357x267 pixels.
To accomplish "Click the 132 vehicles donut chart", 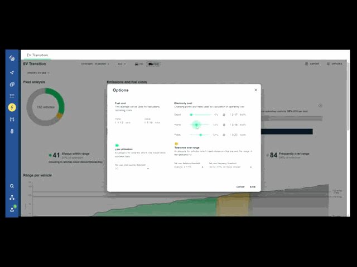I will click(x=46, y=107).
